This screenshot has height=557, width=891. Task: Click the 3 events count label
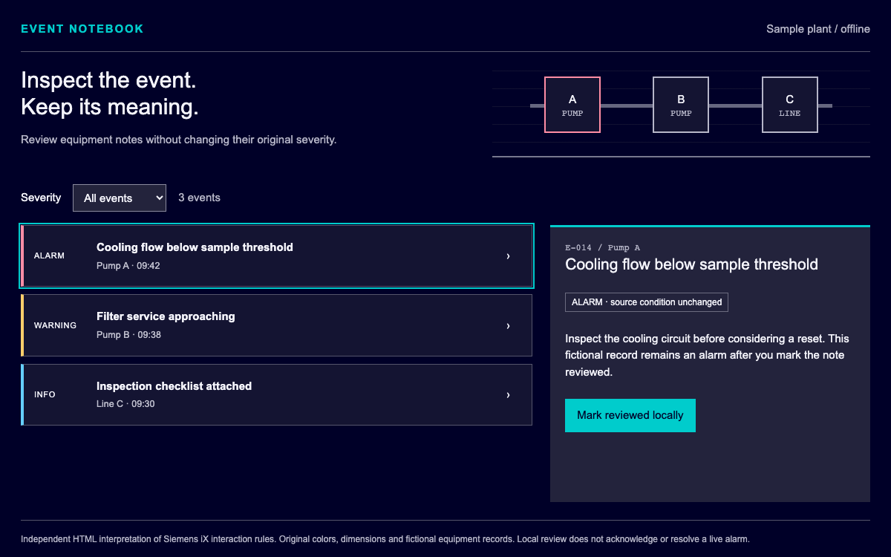pyautogui.click(x=199, y=198)
